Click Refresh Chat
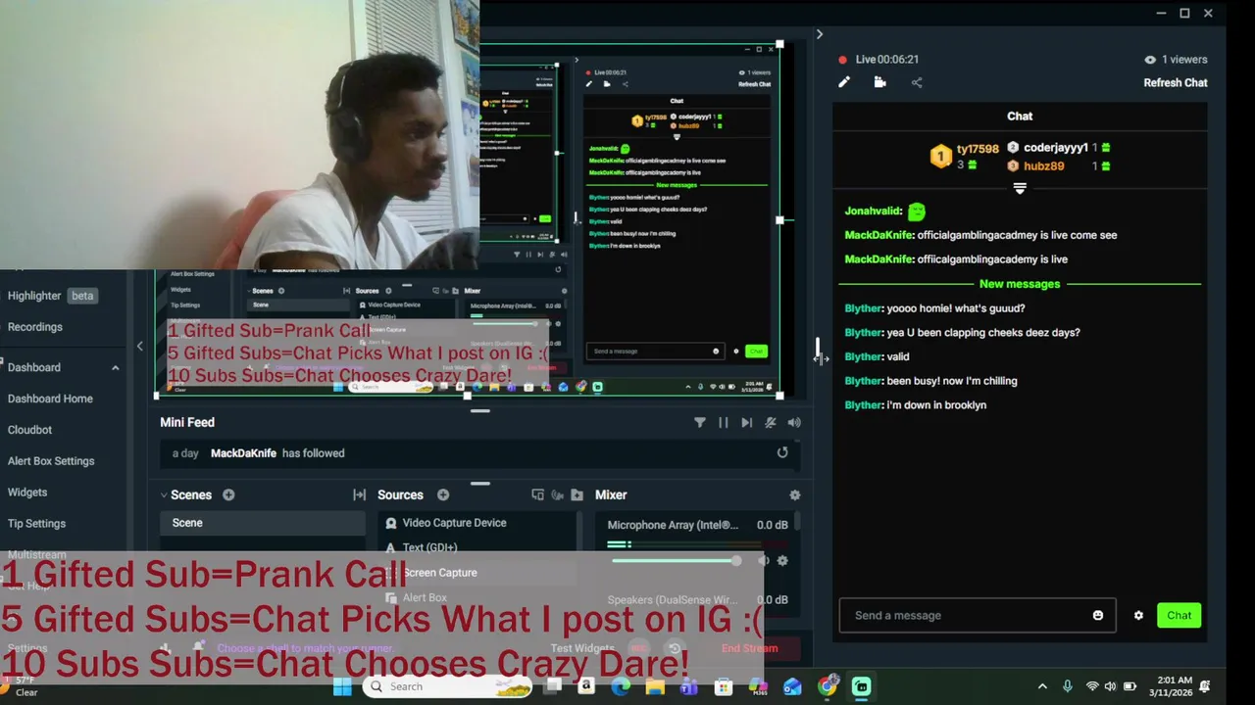 1175,82
